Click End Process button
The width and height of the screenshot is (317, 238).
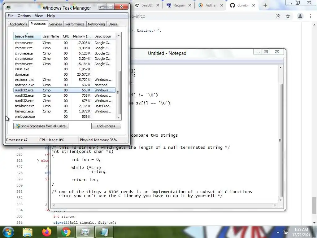click(106, 126)
